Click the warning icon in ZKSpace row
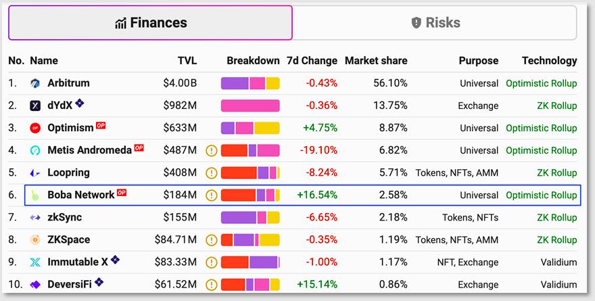 pyautogui.click(x=211, y=239)
